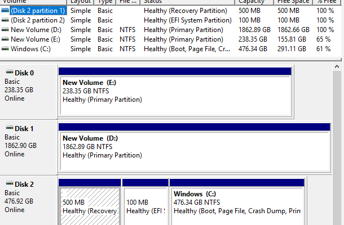Select the 100 MB EFI partition block
This screenshot has height=225, width=344.
coord(145,206)
